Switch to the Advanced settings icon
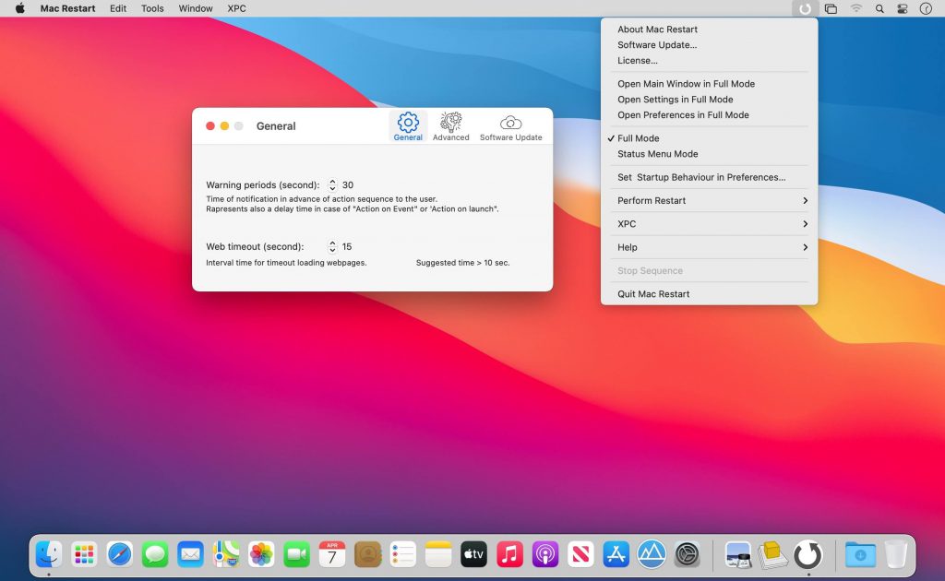Image resolution: width=945 pixels, height=581 pixels. (451, 121)
